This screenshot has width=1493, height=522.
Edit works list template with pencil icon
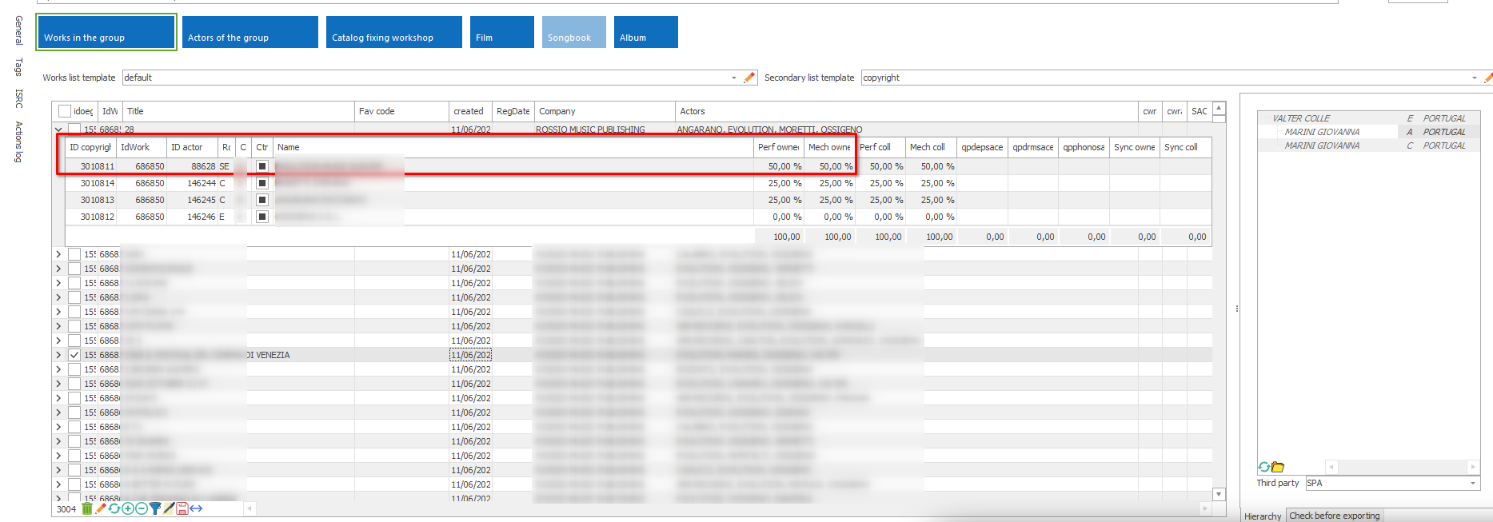(x=749, y=78)
